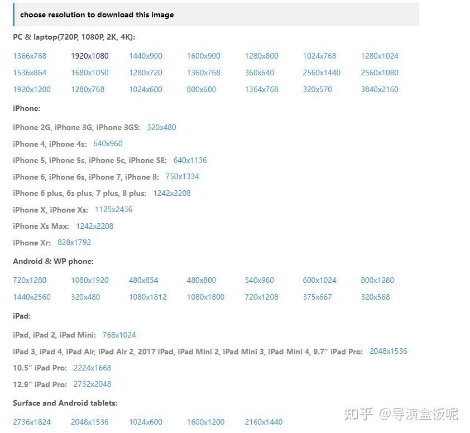This screenshot has width=470, height=433.
Task: Select the 1536x864 resolution link
Action: click(x=30, y=73)
